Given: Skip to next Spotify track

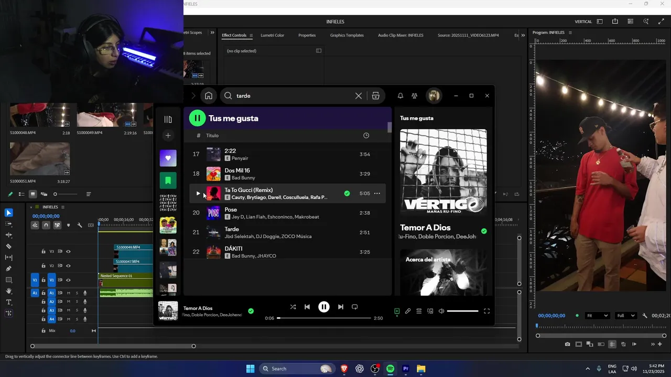Looking at the screenshot, I should click(x=340, y=307).
